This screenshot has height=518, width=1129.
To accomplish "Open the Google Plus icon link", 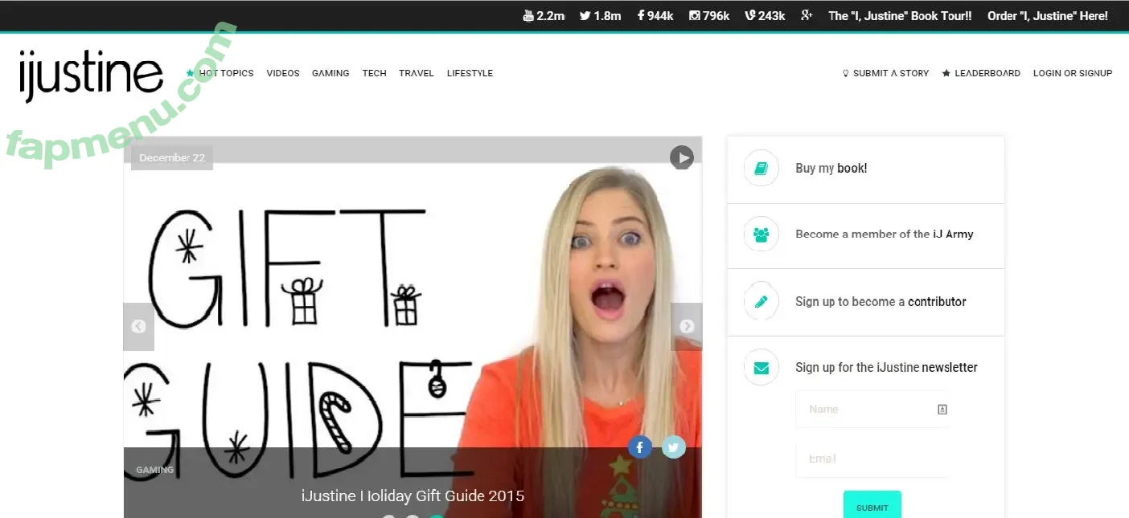I will [807, 15].
